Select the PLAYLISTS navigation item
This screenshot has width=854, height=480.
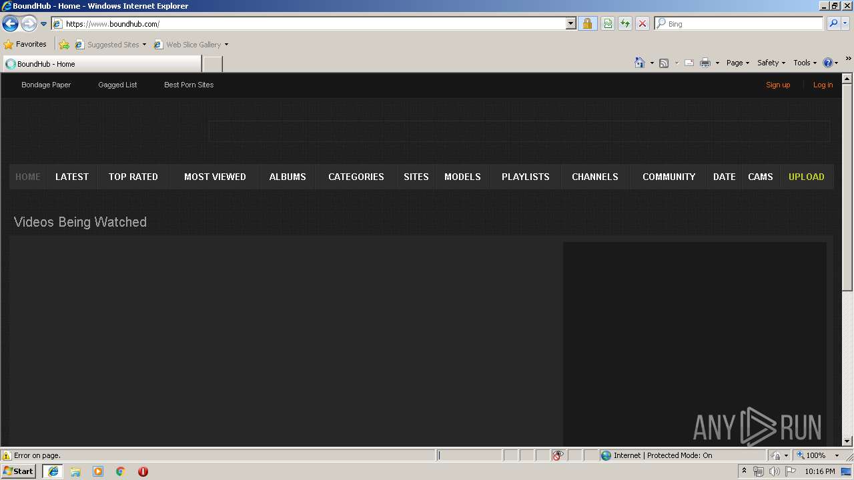coord(526,177)
